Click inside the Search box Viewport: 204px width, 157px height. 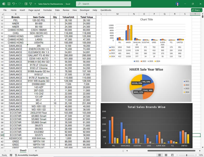click(x=103, y=4)
